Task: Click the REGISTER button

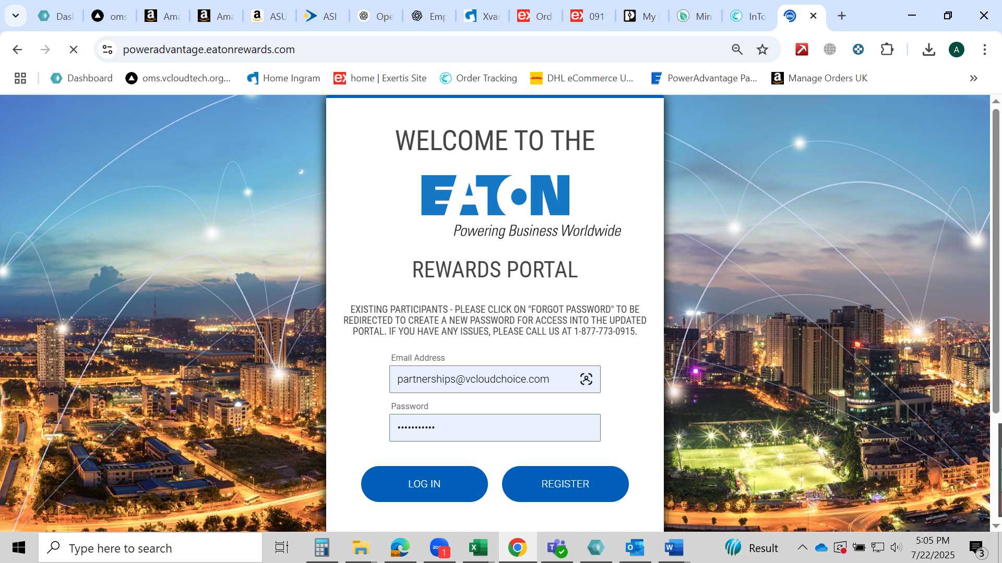Action: [565, 484]
